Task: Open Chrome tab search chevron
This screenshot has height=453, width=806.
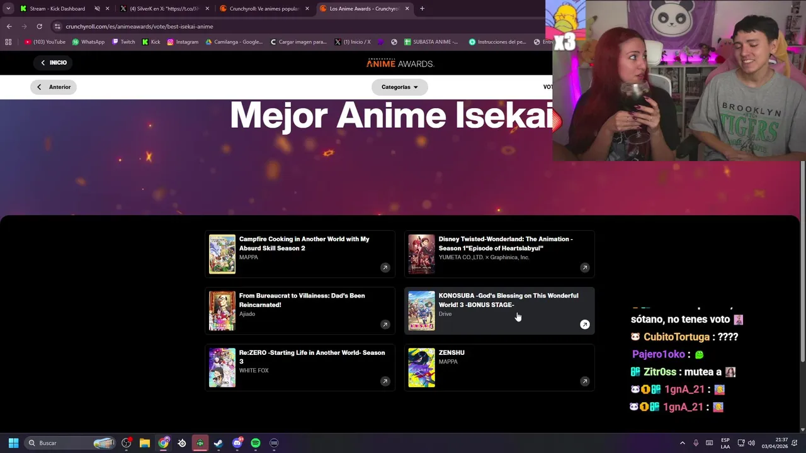Action: click(x=7, y=9)
